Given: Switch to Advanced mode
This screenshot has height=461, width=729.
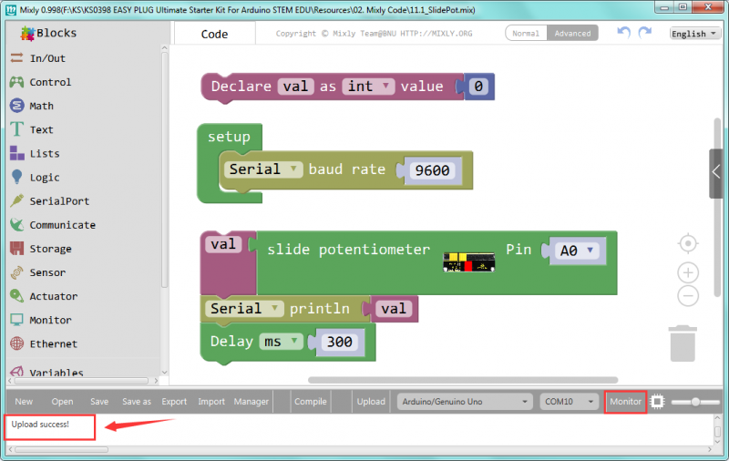Looking at the screenshot, I should (572, 34).
